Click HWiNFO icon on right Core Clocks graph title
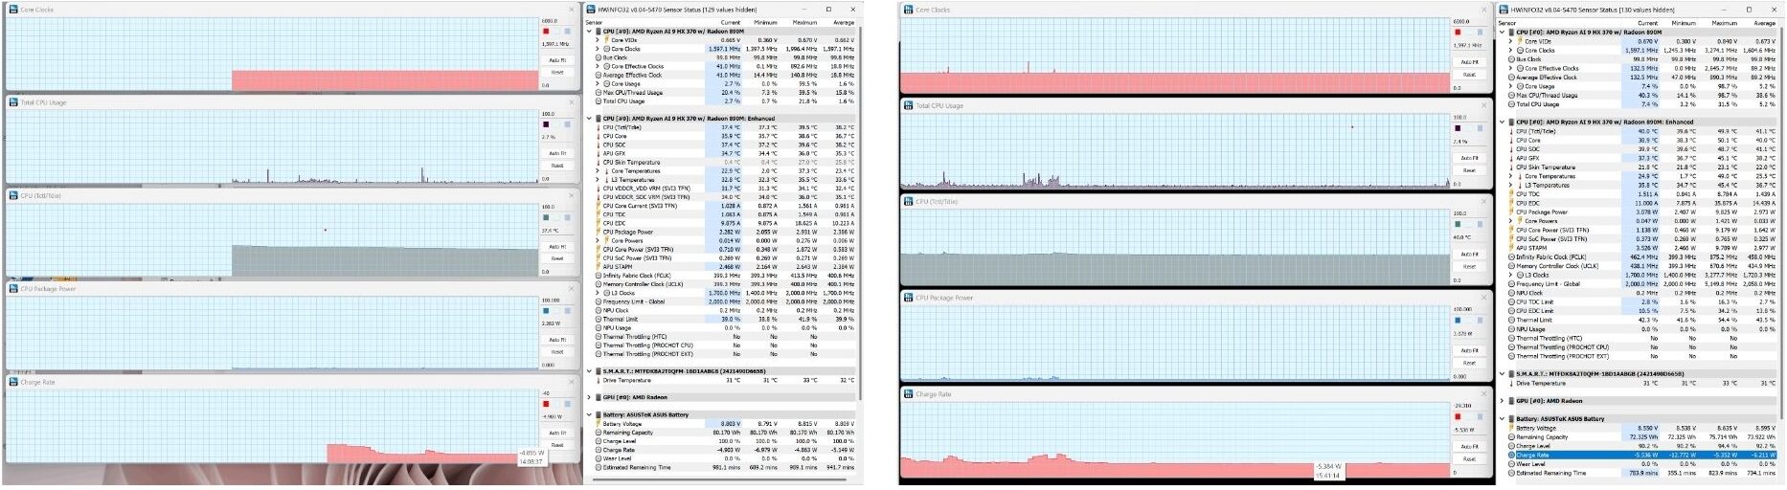This screenshot has width=1787, height=490. click(908, 10)
